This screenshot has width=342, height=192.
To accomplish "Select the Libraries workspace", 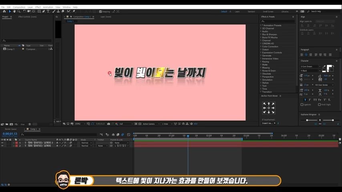I will click(x=285, y=12).
